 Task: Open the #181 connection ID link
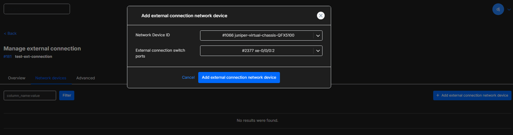click(x=7, y=57)
